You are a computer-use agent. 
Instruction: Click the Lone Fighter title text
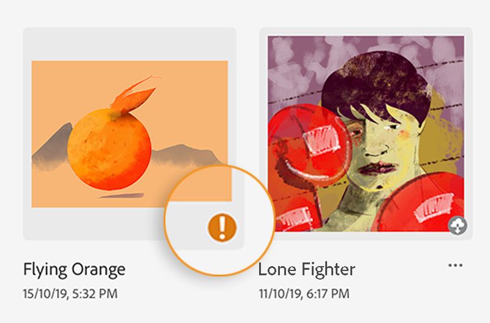[x=306, y=269]
